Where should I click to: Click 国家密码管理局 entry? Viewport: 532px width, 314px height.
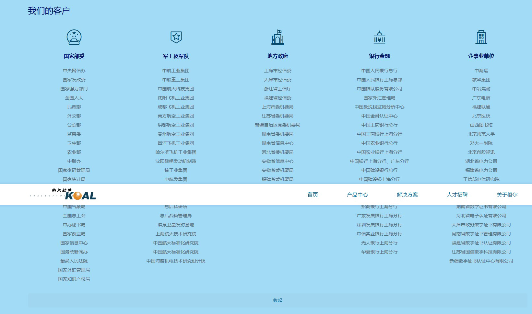point(74,170)
